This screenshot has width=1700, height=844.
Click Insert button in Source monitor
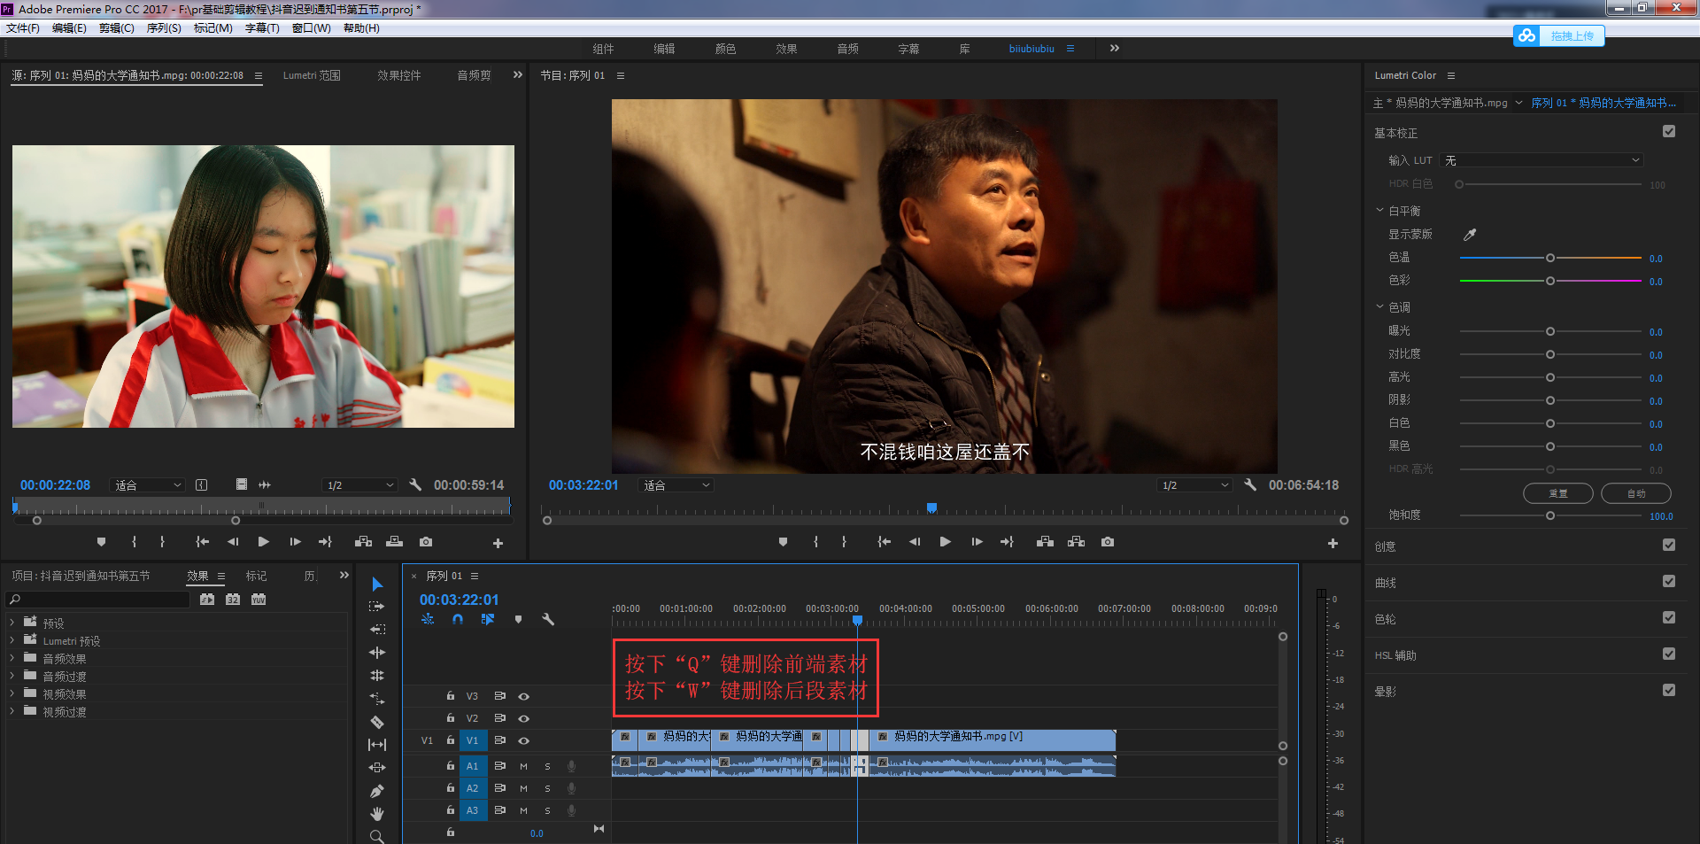363,542
